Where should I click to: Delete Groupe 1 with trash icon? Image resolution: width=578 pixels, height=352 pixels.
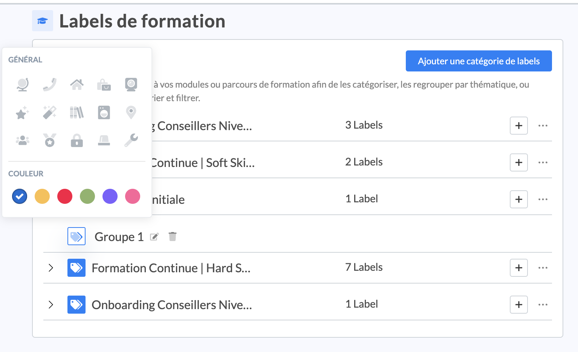point(173,237)
